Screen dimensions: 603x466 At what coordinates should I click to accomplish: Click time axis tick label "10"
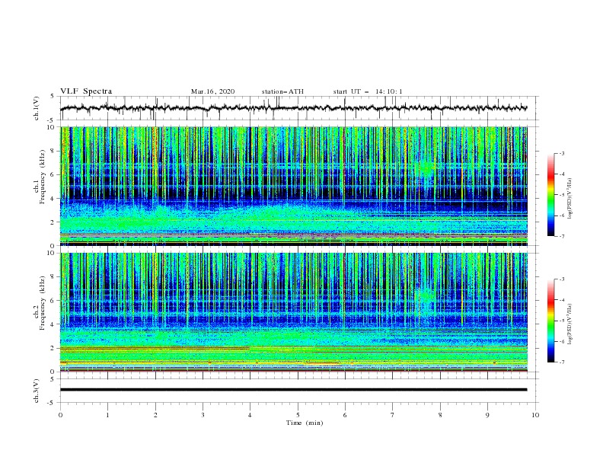[535, 415]
